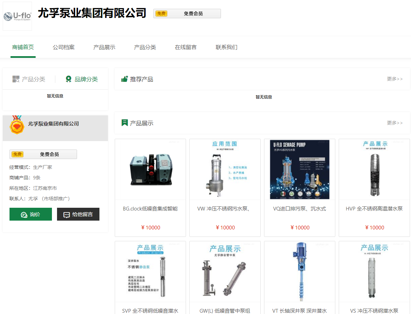Click the 推荐产品 section heading
Screen dimensions: 411x314
tap(142, 79)
